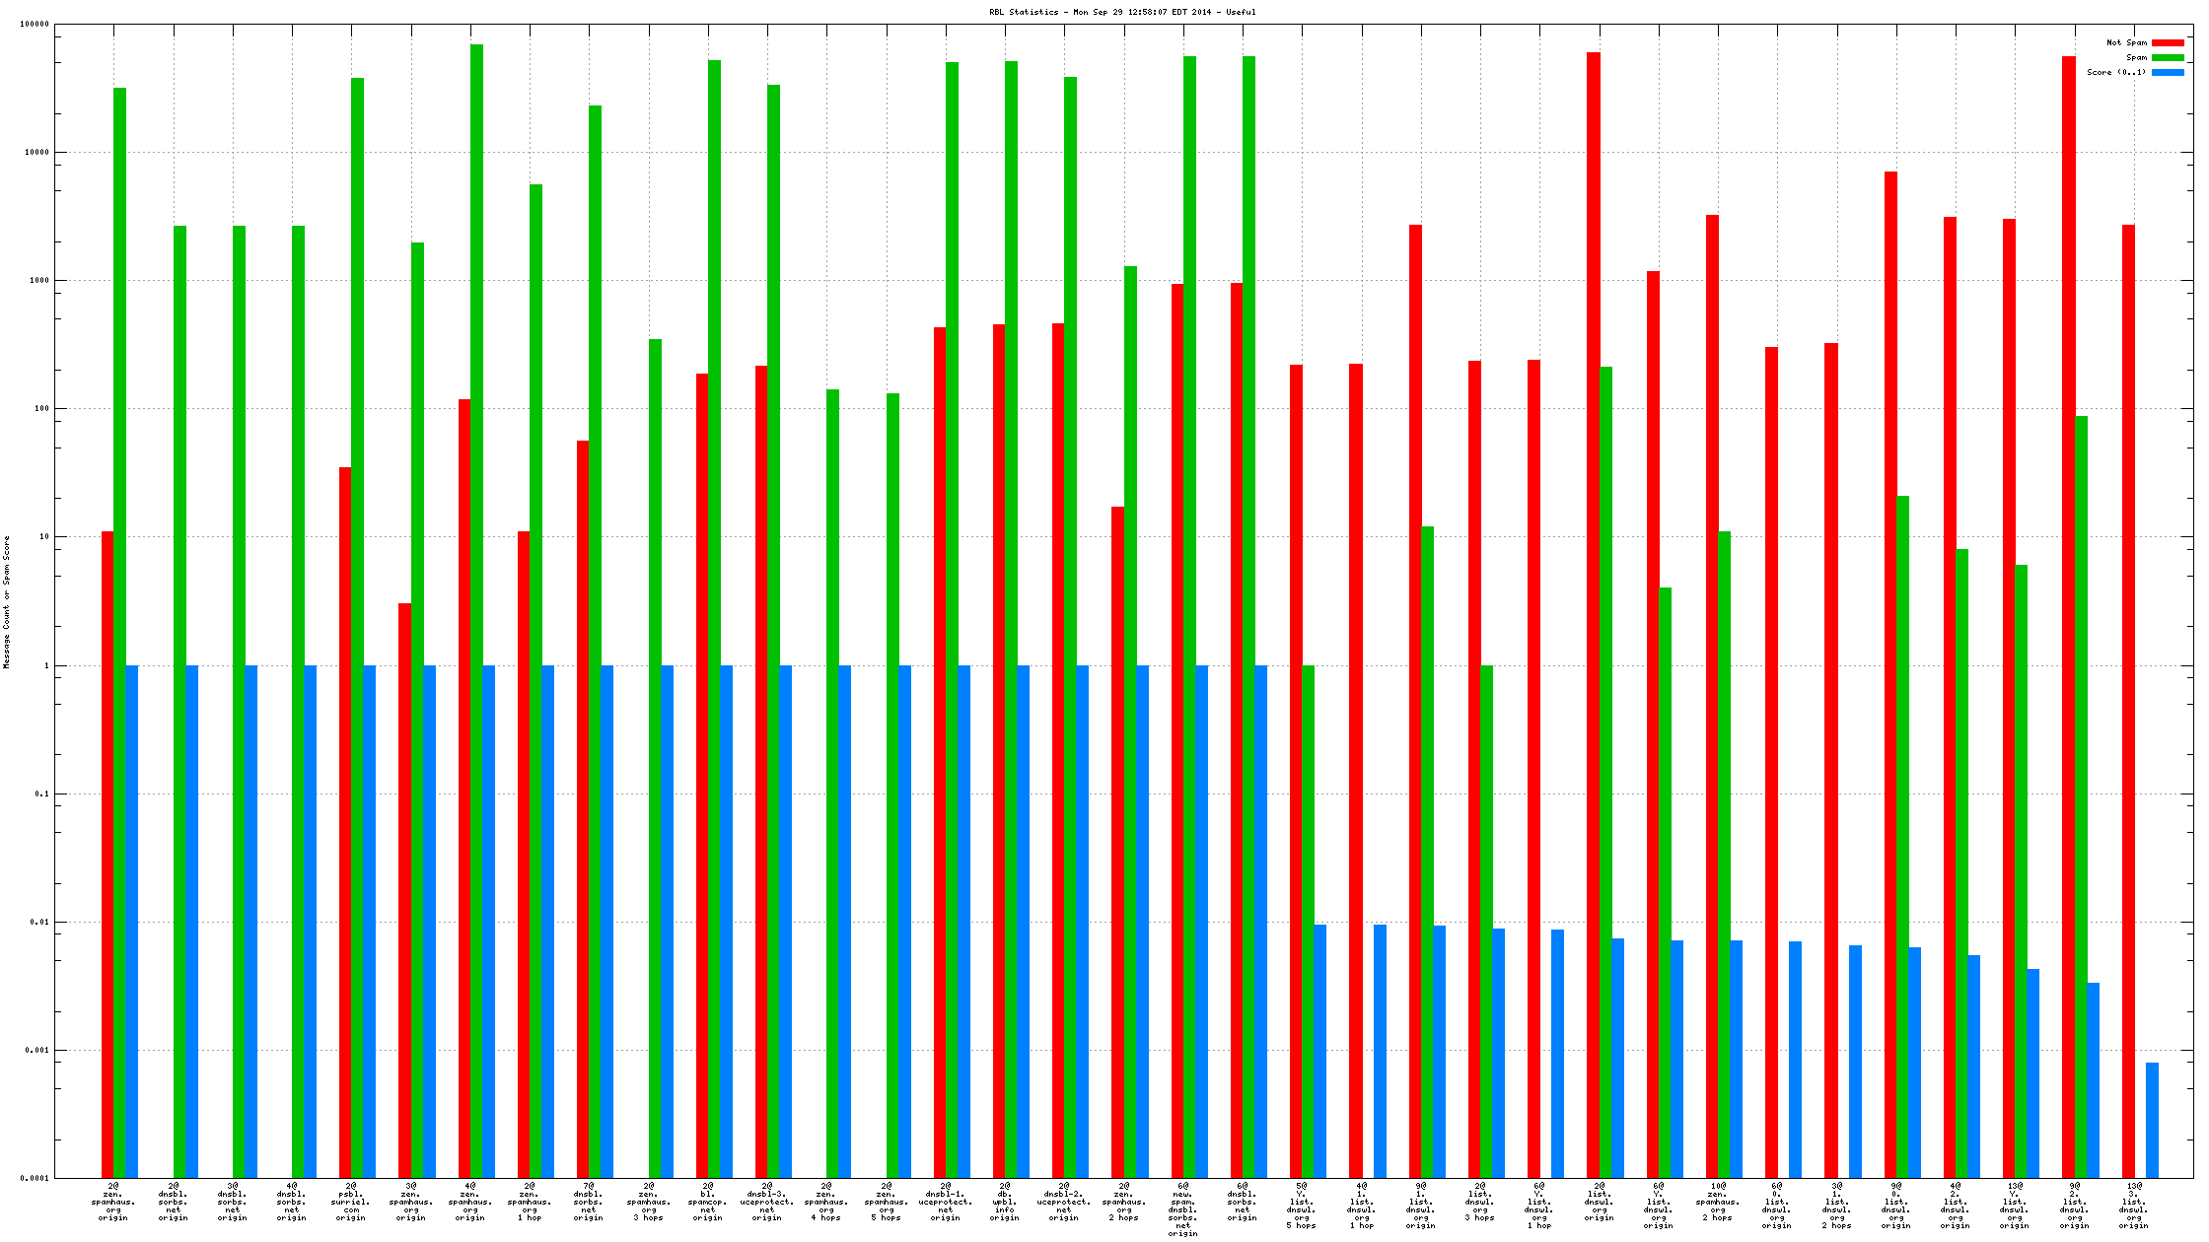Click the 'Message Count or Spam Score' axis label
Viewport: 2209px width, 1242px height.
[x=7, y=601]
